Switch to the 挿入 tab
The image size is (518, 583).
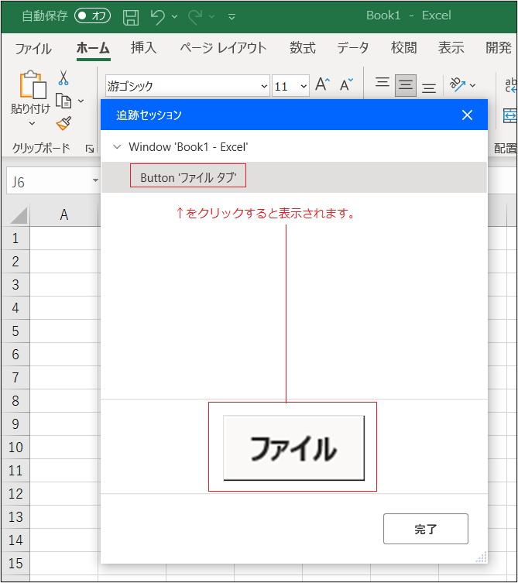tap(143, 47)
